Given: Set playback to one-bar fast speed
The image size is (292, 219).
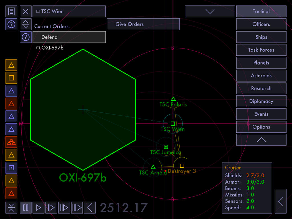Looking at the screenshot, I should (51, 208).
